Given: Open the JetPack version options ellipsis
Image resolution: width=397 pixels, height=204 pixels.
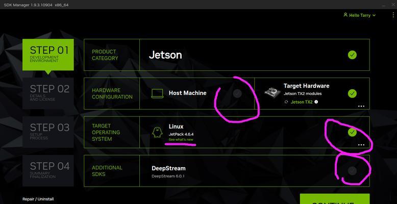Looking at the screenshot, I should 361,145.
